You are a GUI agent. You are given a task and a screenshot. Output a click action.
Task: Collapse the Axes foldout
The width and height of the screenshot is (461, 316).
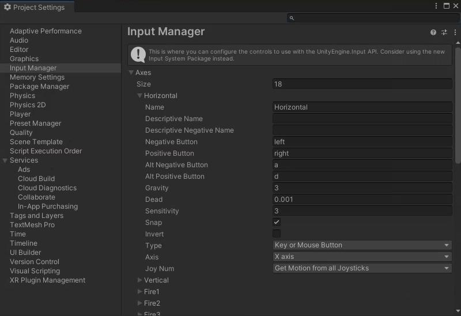click(131, 73)
